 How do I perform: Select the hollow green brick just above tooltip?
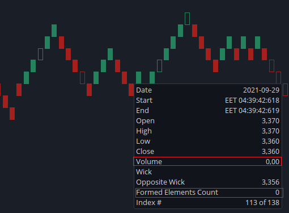[159, 66]
